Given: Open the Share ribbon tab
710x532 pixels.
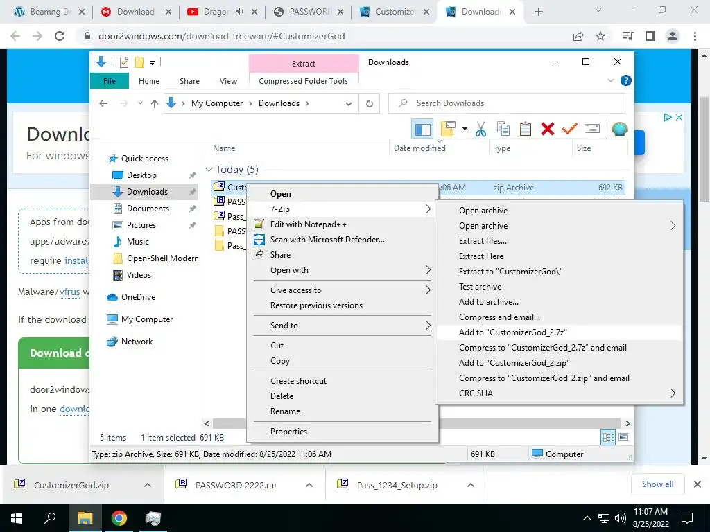Looking at the screenshot, I should click(x=189, y=81).
